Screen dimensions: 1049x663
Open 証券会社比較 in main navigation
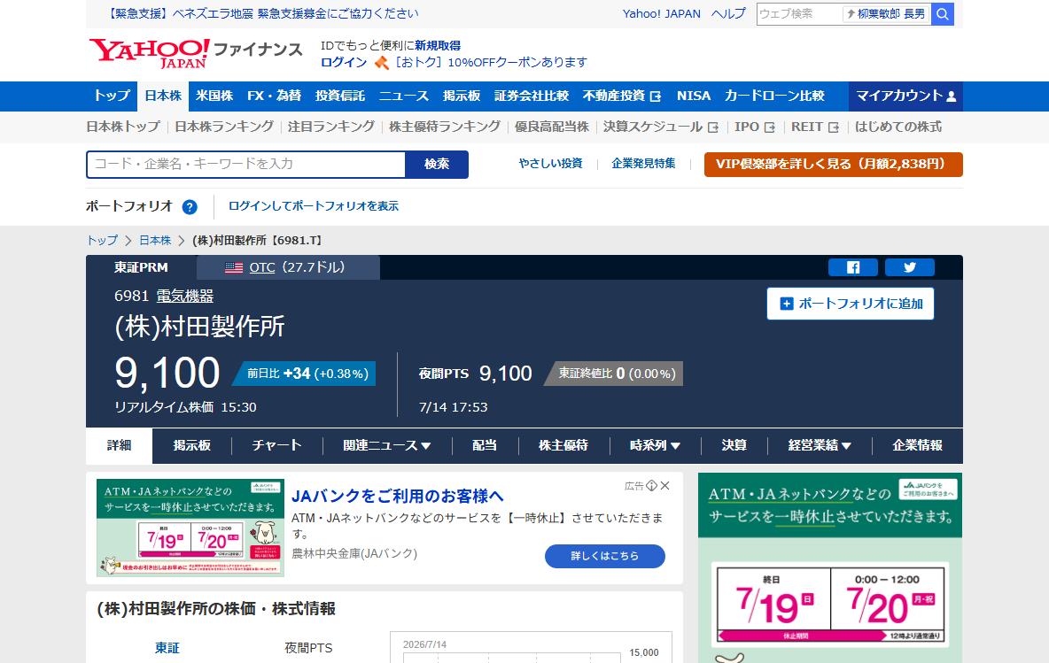pos(532,96)
